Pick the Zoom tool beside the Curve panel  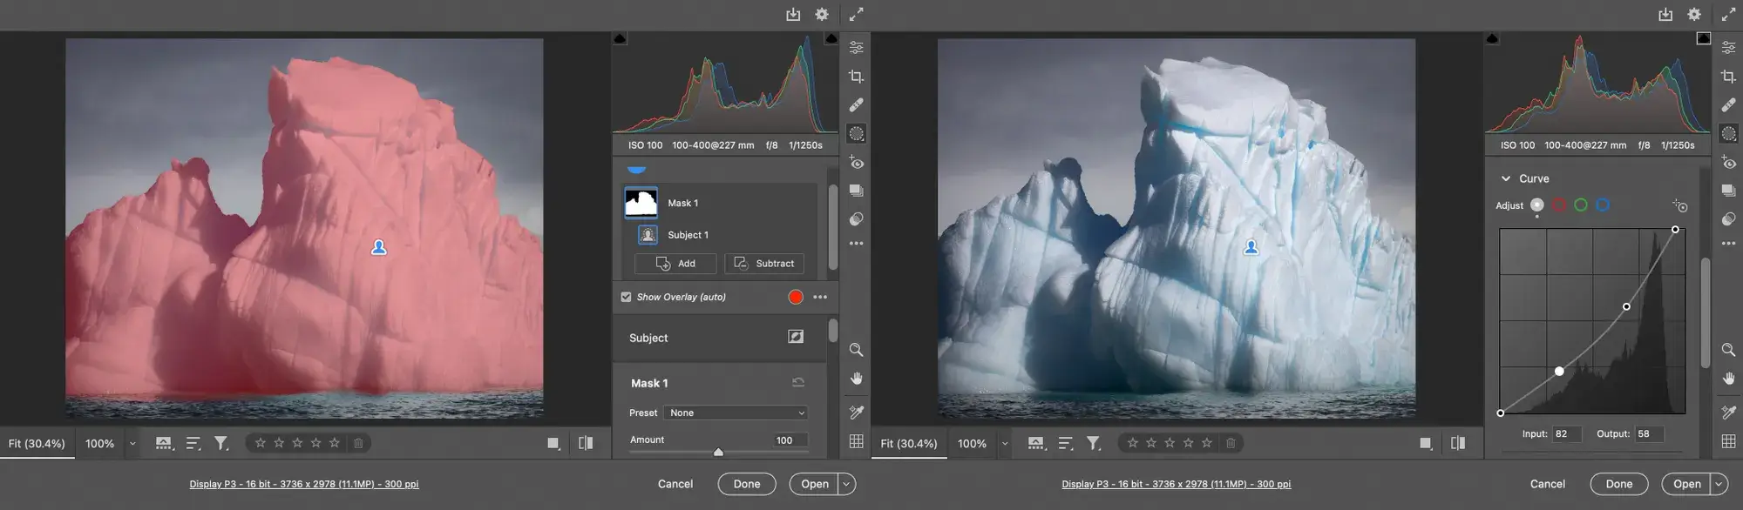[1728, 350]
